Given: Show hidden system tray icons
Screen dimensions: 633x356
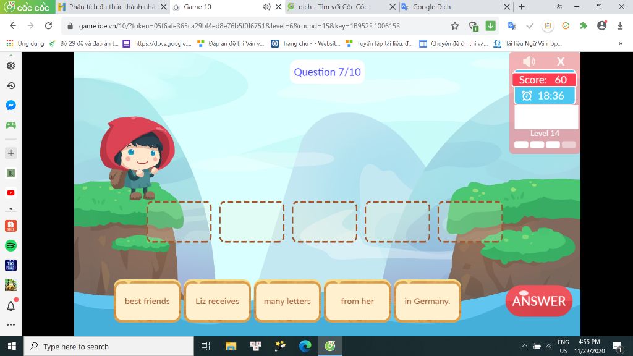Looking at the screenshot, I should [x=524, y=346].
